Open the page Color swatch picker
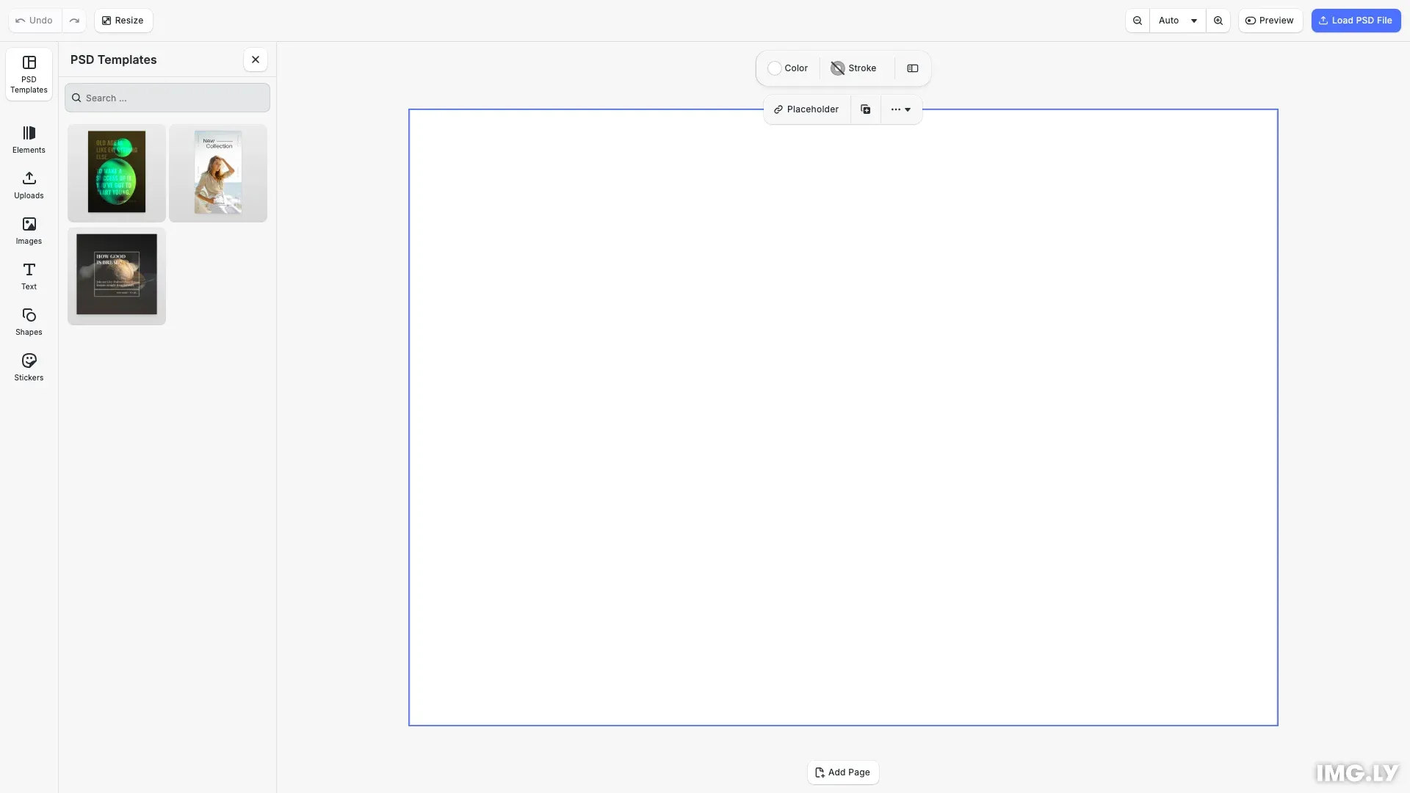1410x793 pixels. [x=787, y=68]
